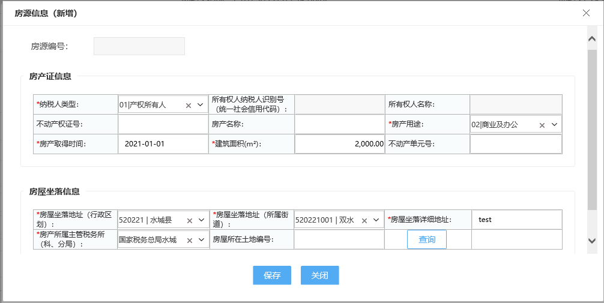This screenshot has height=303, width=604.
Task: Open the 所属街道 dropdown showing 双水
Action: pyautogui.click(x=376, y=220)
